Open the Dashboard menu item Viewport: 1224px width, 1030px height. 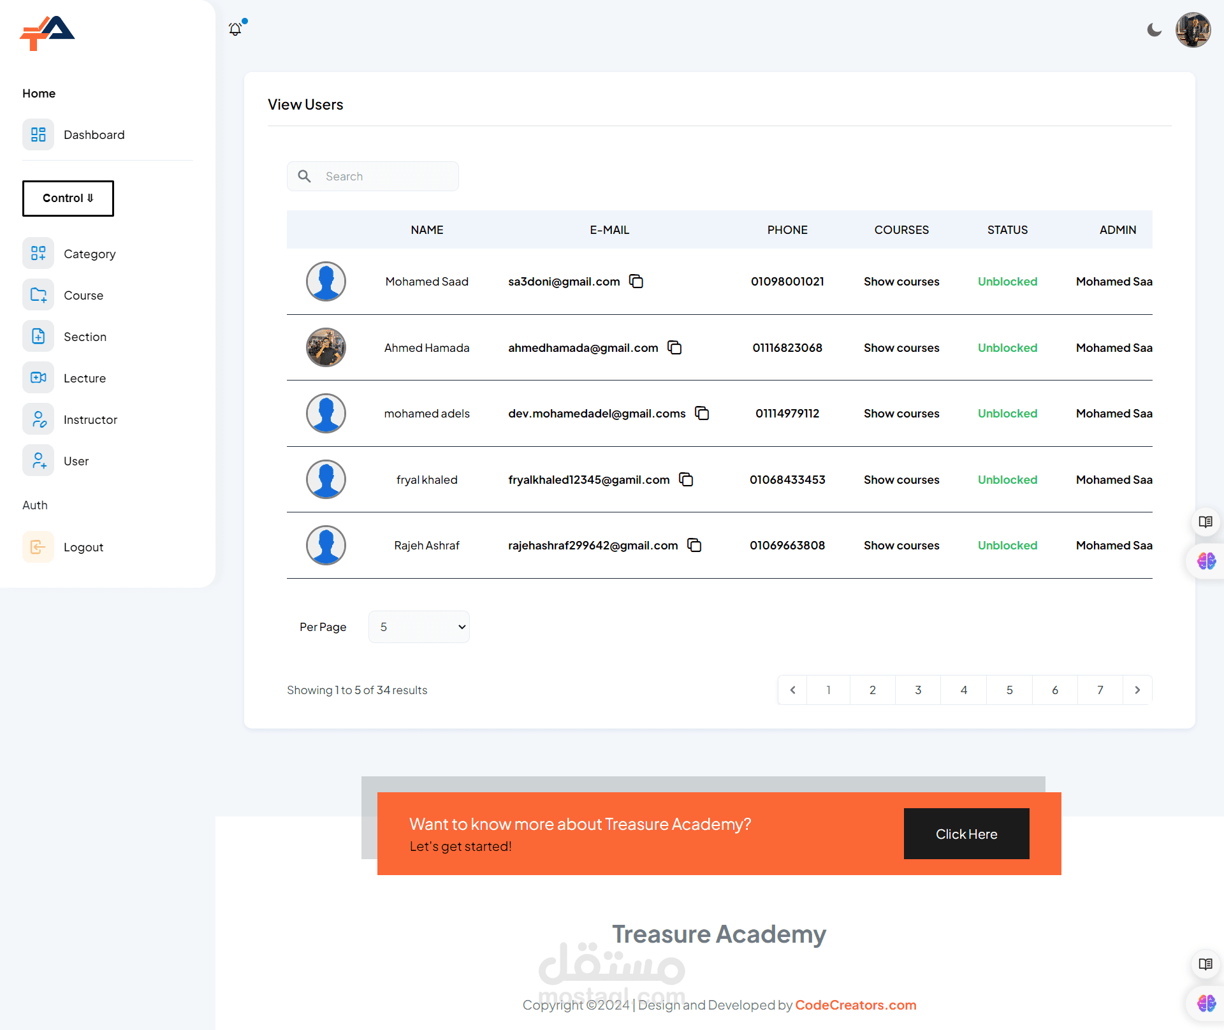coord(94,134)
